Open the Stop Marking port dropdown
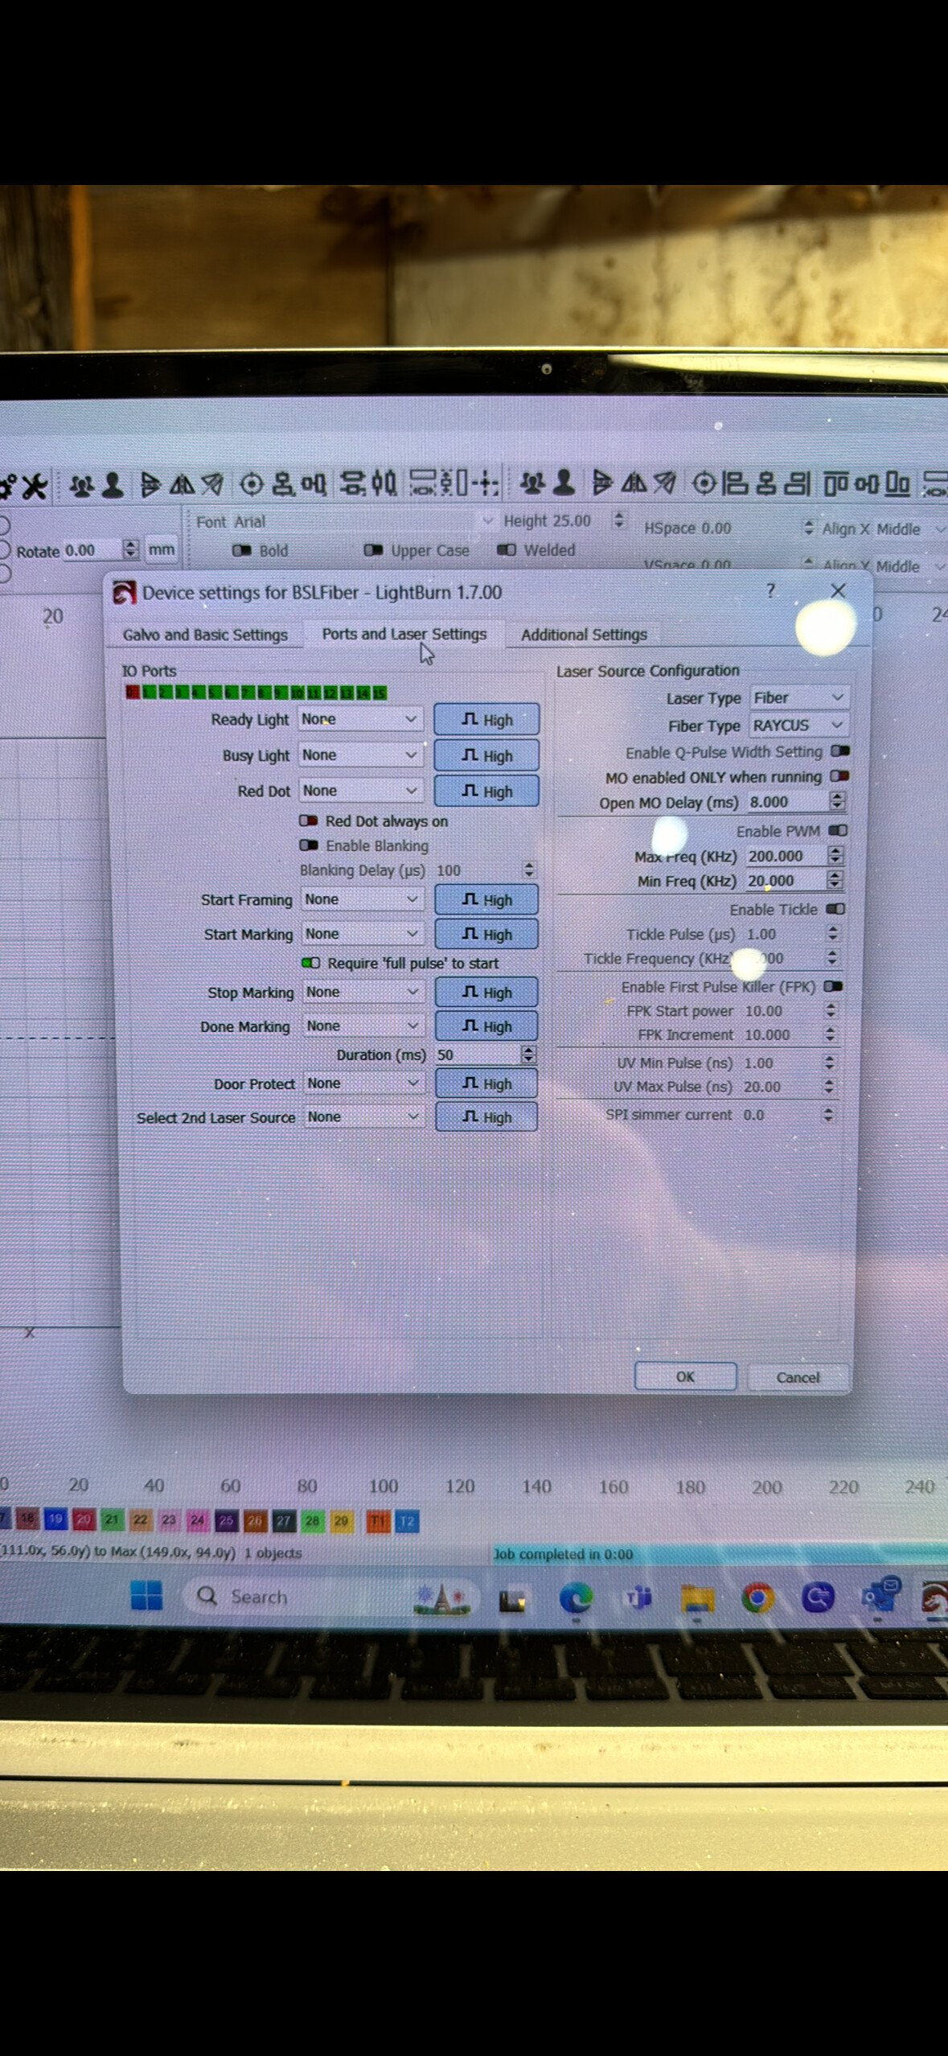This screenshot has height=2056, width=948. click(363, 992)
